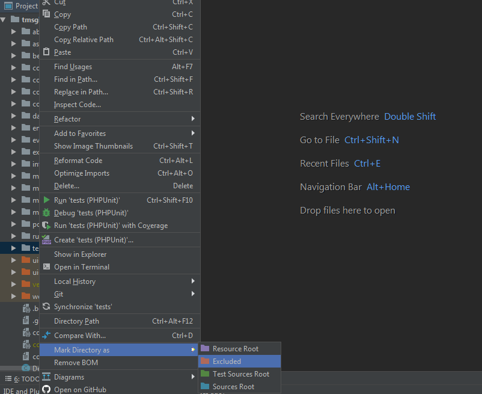Choose Find in Path menu entry
Screen dimensions: 482x394
click(x=120, y=79)
